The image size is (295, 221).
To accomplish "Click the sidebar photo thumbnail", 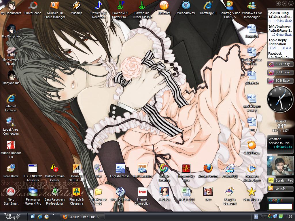I will coord(280,166).
